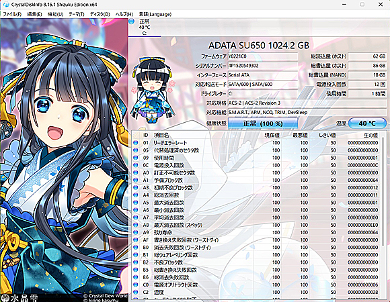The image size is (390, 302).
Task: Select raw value 000000000028 in the 温度 row
Action: (x=363, y=293)
